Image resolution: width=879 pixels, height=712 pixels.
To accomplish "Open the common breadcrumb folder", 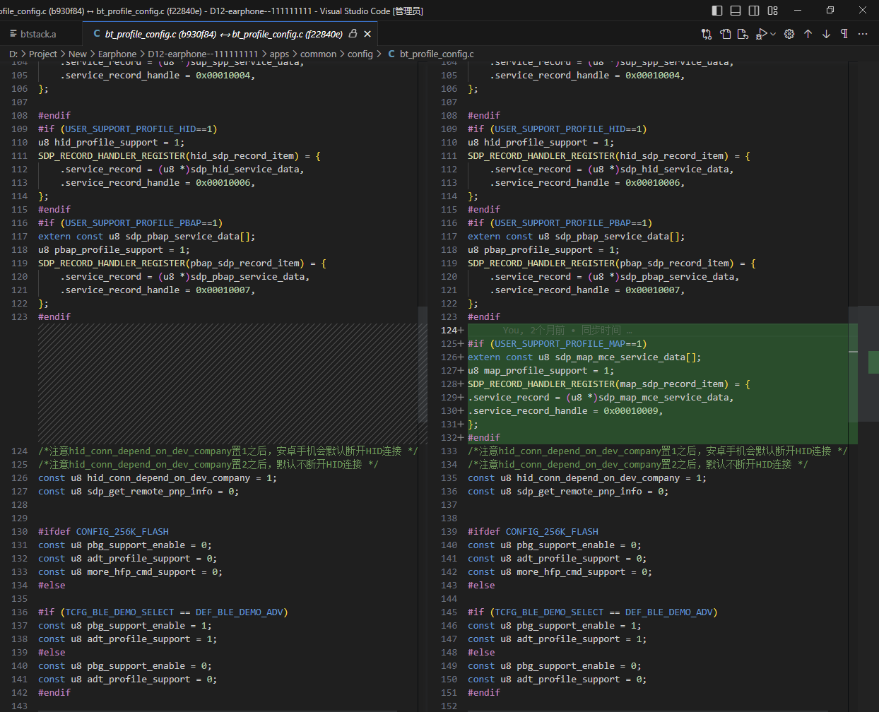I will [319, 54].
